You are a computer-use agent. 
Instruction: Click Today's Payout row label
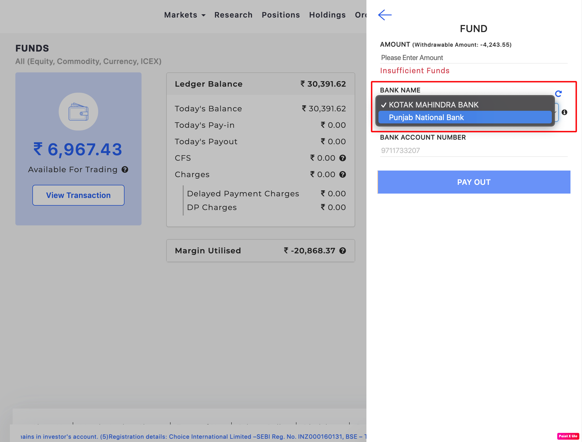click(206, 141)
